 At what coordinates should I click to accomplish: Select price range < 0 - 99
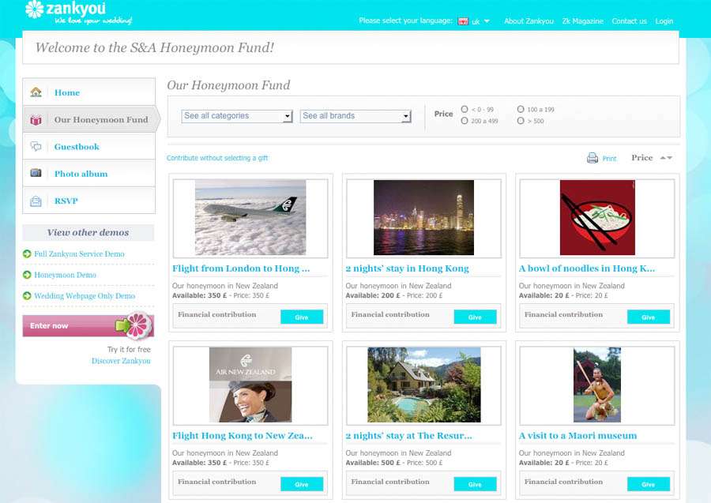[465, 109]
